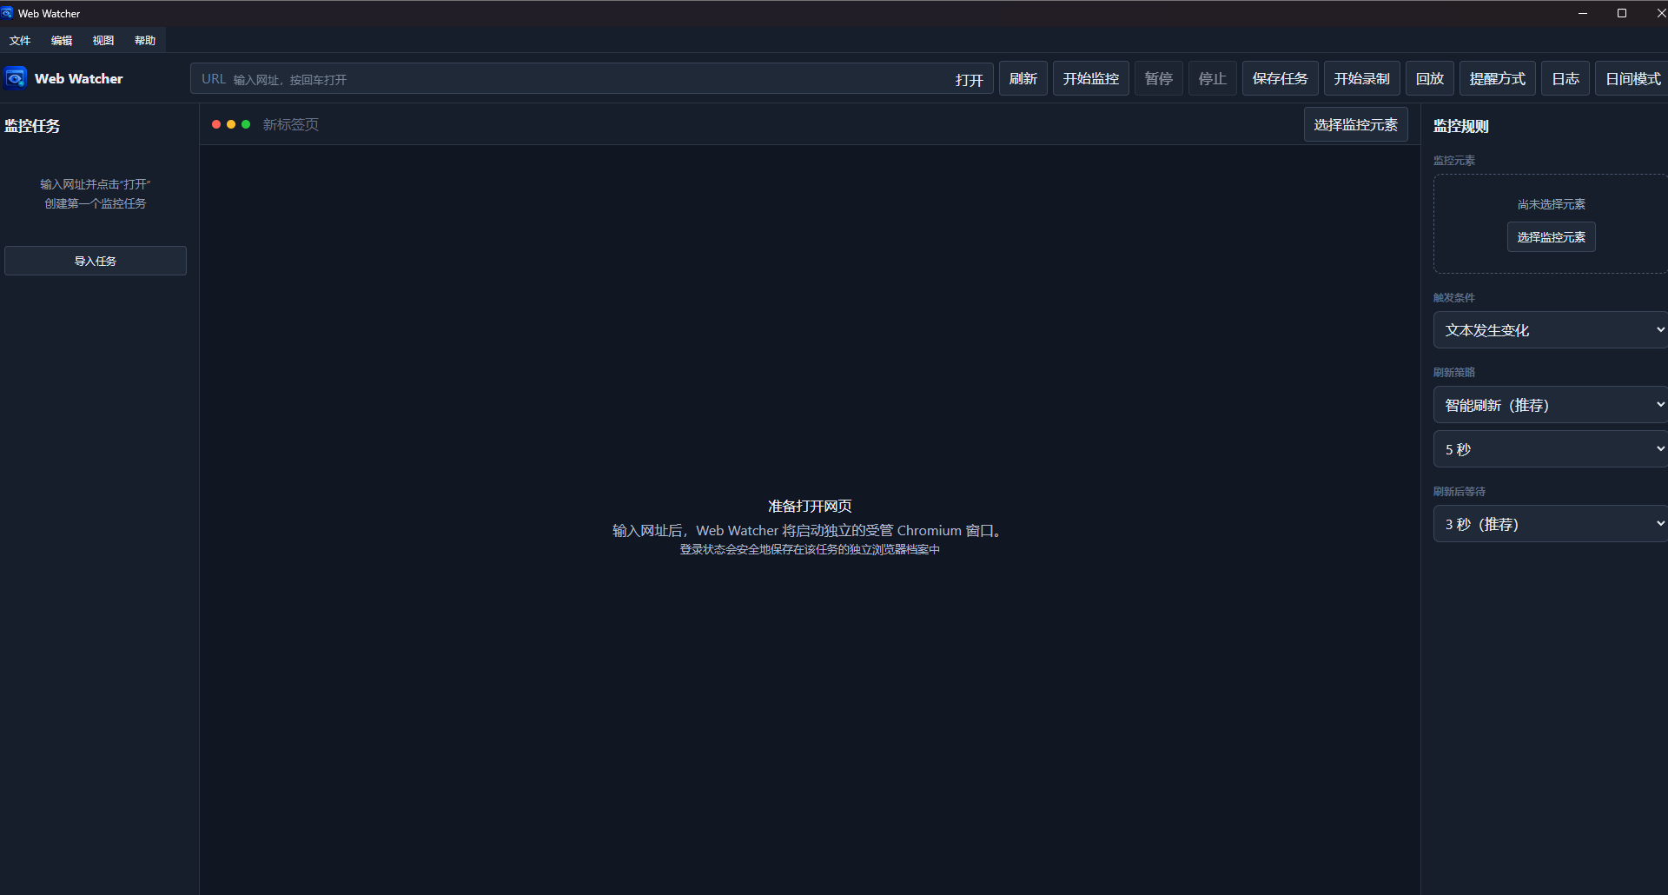Open the 帮助 menu
The width and height of the screenshot is (1668, 895).
pyautogui.click(x=145, y=41)
